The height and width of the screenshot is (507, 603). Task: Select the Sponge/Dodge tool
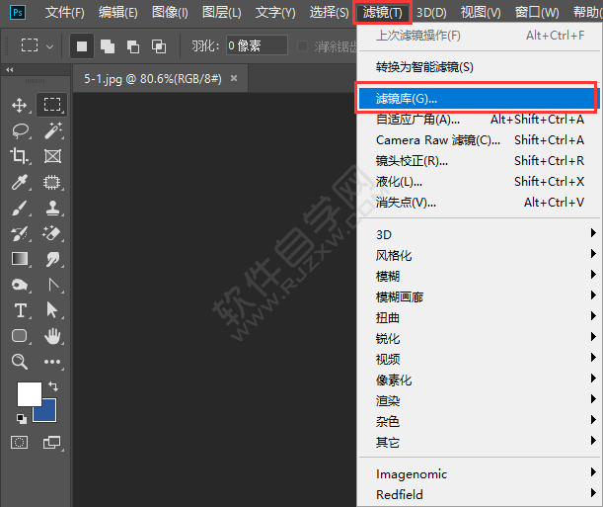click(19, 285)
